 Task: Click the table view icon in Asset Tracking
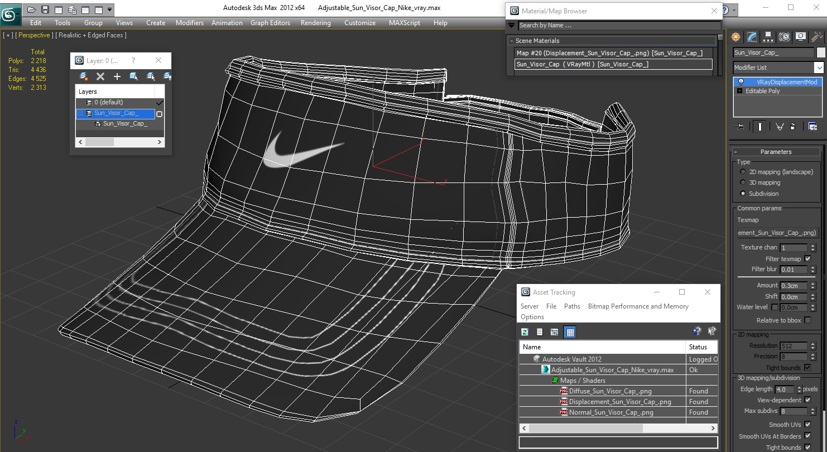[x=570, y=332]
